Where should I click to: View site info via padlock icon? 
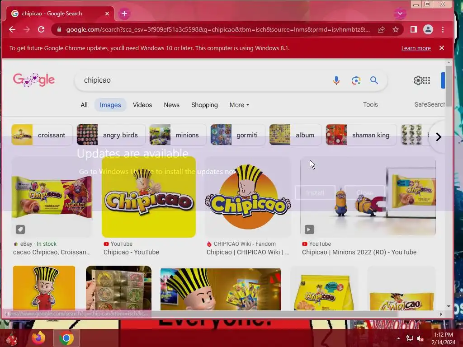pyautogui.click(x=59, y=29)
